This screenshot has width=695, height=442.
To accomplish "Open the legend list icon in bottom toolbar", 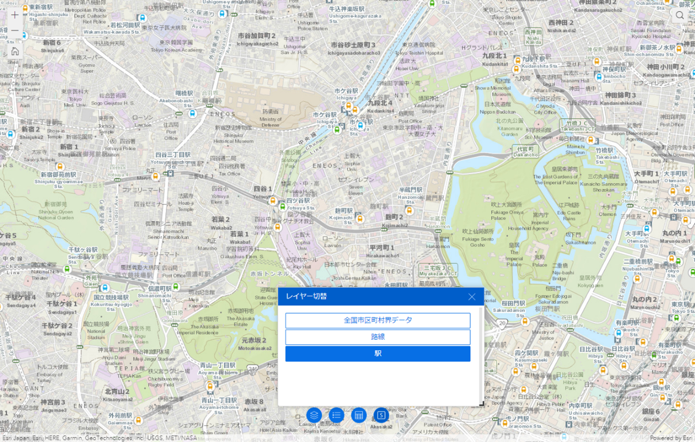I will [337, 415].
